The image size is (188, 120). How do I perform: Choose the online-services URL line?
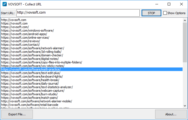coord(25,38)
